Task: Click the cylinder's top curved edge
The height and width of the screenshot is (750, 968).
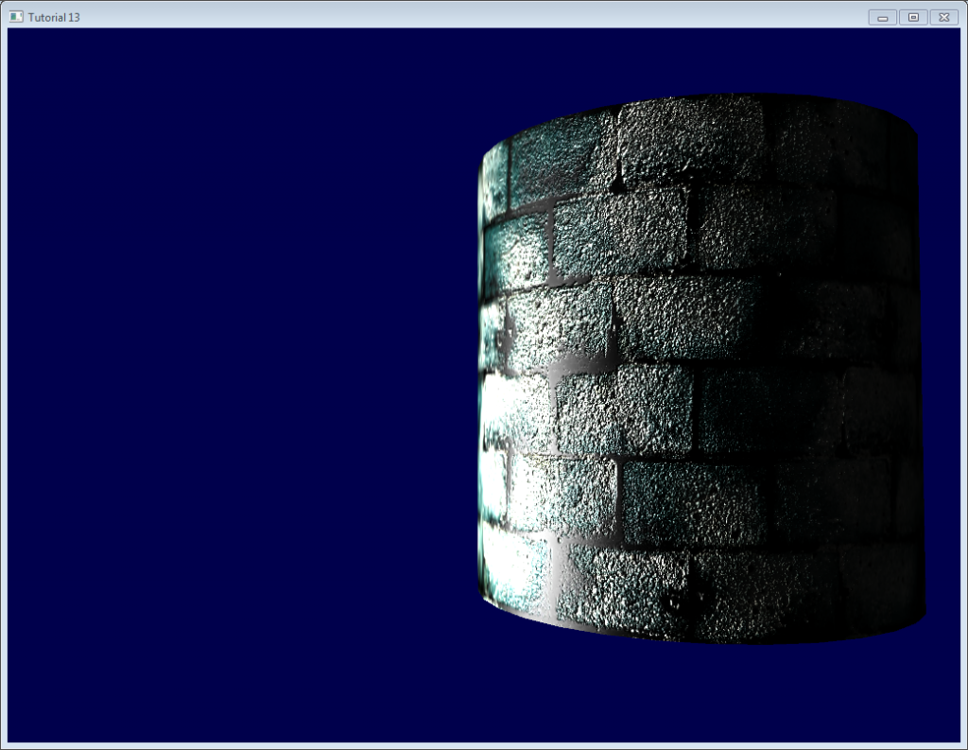Action: coord(700,96)
